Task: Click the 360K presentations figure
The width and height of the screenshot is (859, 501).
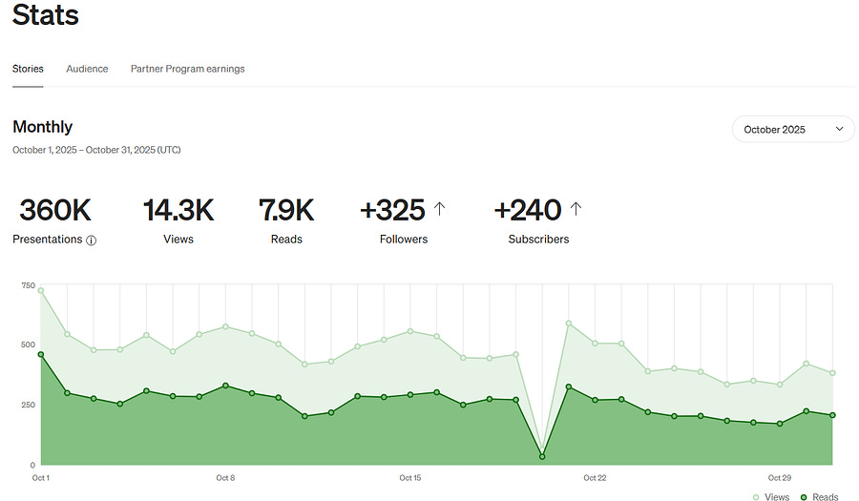Action: 55,210
